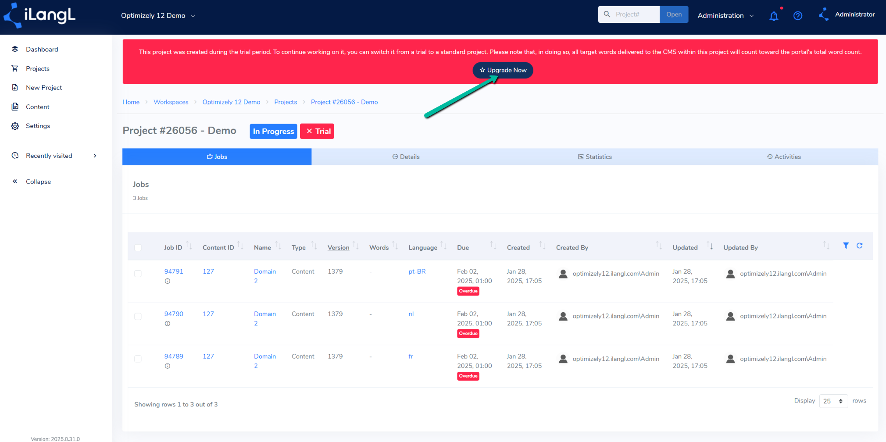Sort by Updated column arrows
Image resolution: width=886 pixels, height=442 pixels.
(x=710, y=246)
